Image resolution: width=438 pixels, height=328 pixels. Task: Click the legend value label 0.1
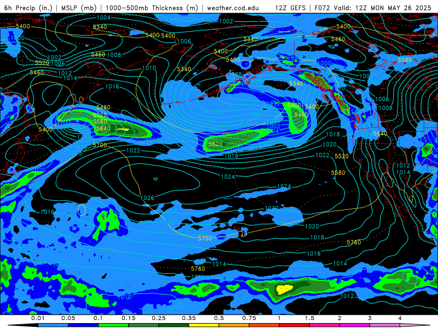[x=99, y=318]
